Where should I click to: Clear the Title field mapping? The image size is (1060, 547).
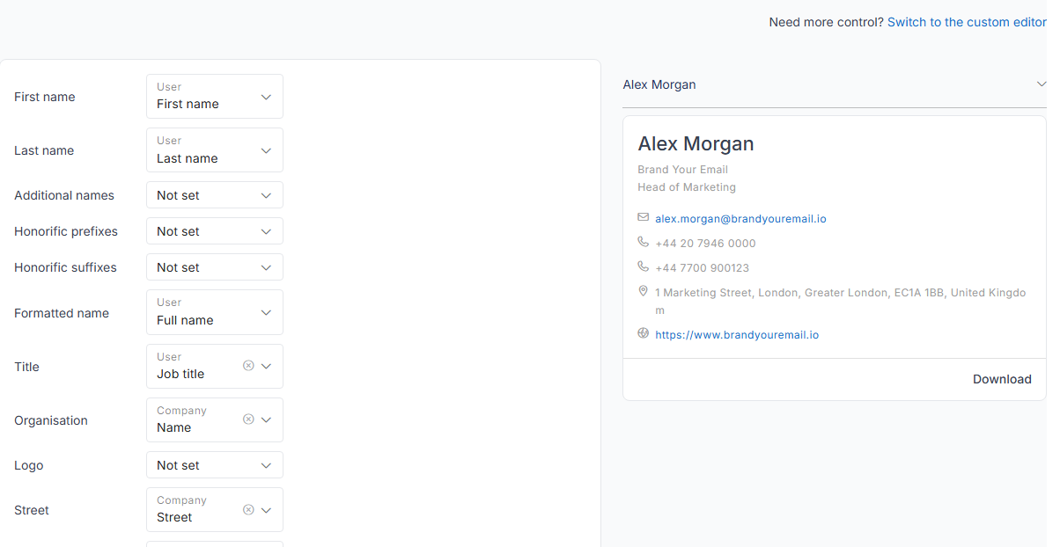248,366
